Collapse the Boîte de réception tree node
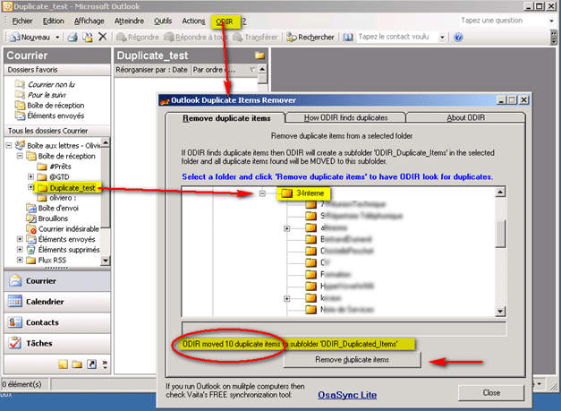Image resolution: width=561 pixels, height=411 pixels. click(x=20, y=156)
